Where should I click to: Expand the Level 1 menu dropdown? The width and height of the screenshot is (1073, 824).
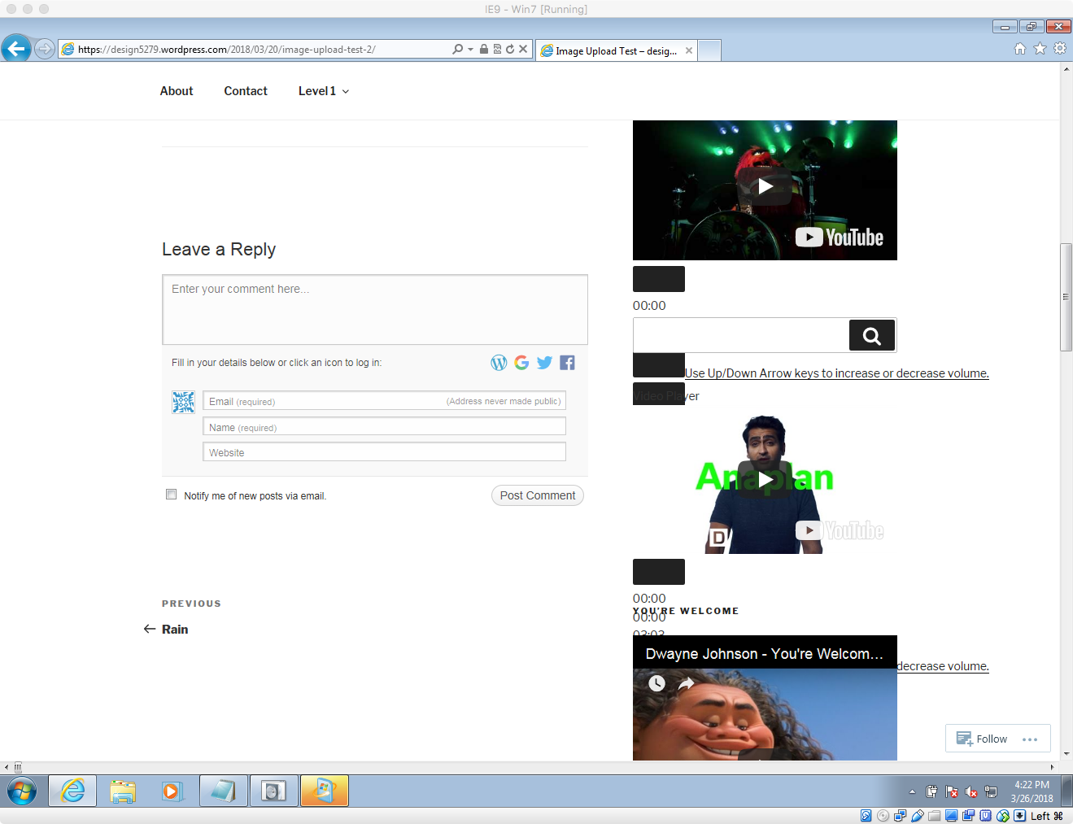324,91
